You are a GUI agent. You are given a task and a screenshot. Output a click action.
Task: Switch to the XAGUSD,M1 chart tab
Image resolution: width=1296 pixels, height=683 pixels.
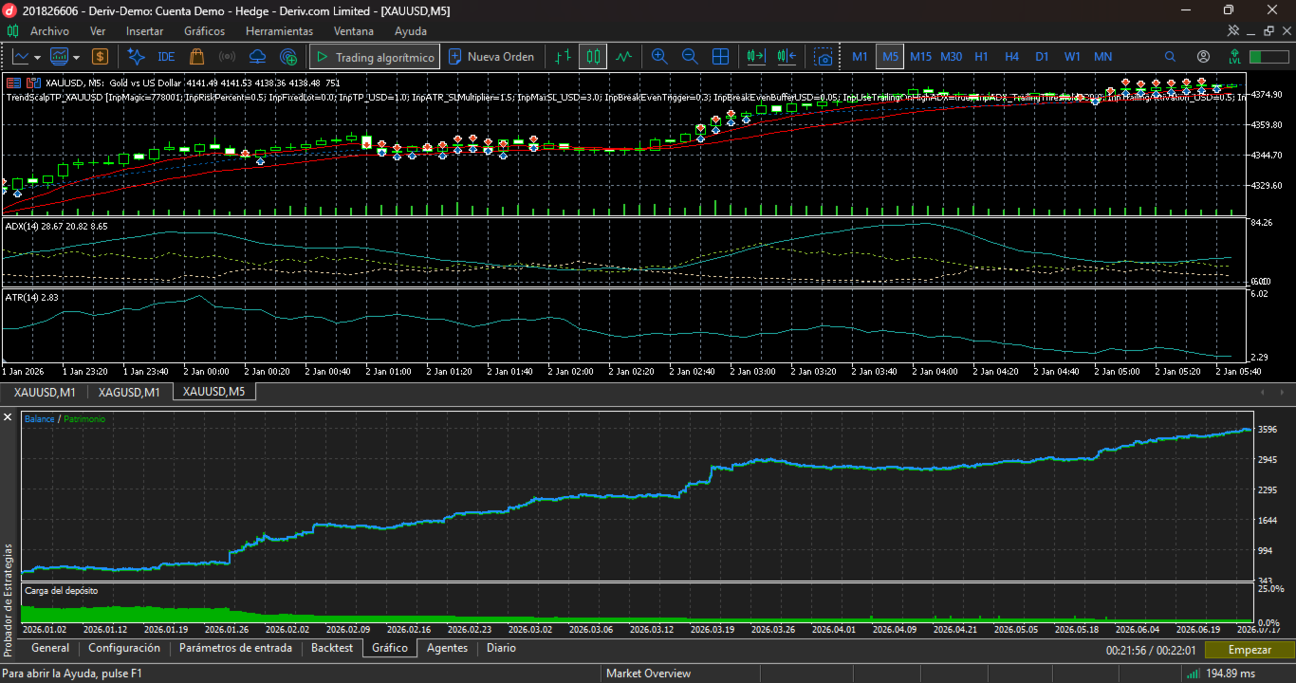click(129, 392)
